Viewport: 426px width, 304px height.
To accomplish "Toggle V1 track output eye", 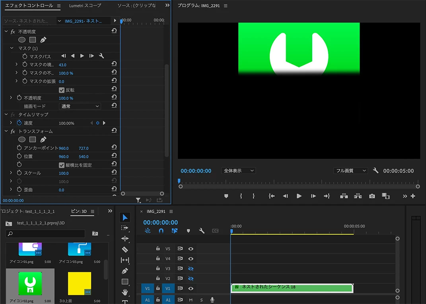I will [x=191, y=289].
